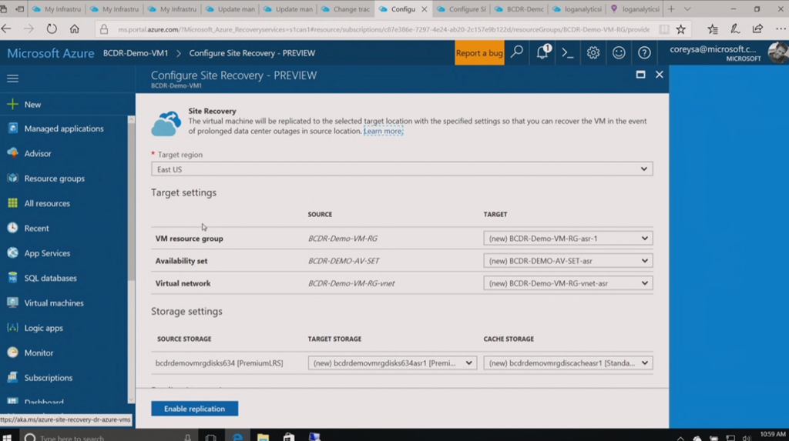Maximize the Configure Site Recovery blade
This screenshot has width=789, height=441.
click(640, 75)
